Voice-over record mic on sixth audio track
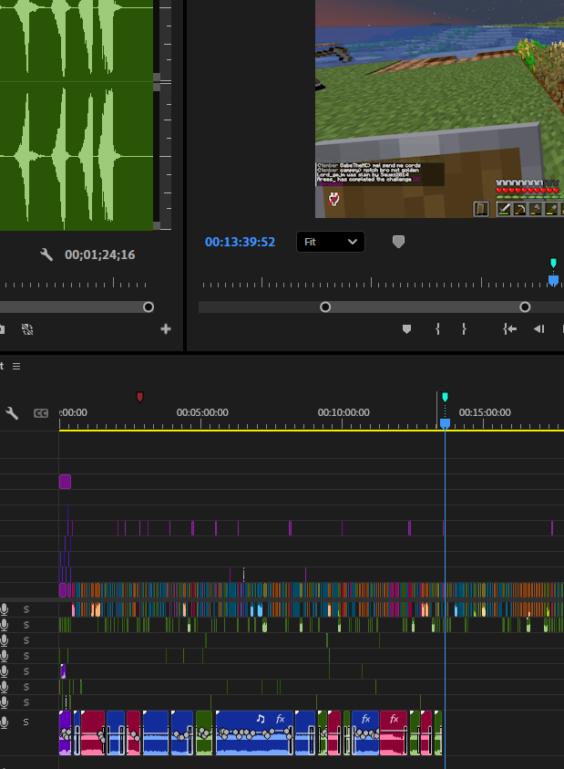 (x=5, y=687)
